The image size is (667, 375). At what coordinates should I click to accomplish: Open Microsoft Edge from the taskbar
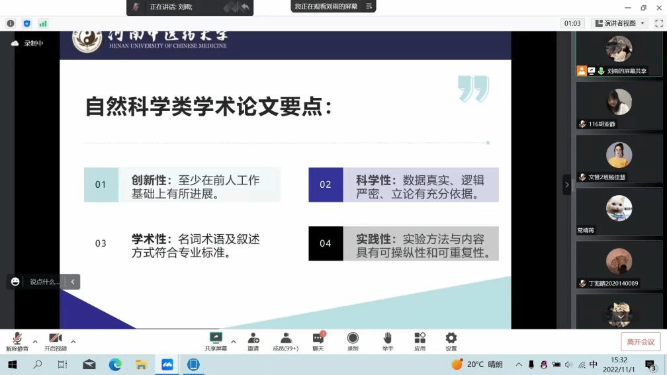115,364
